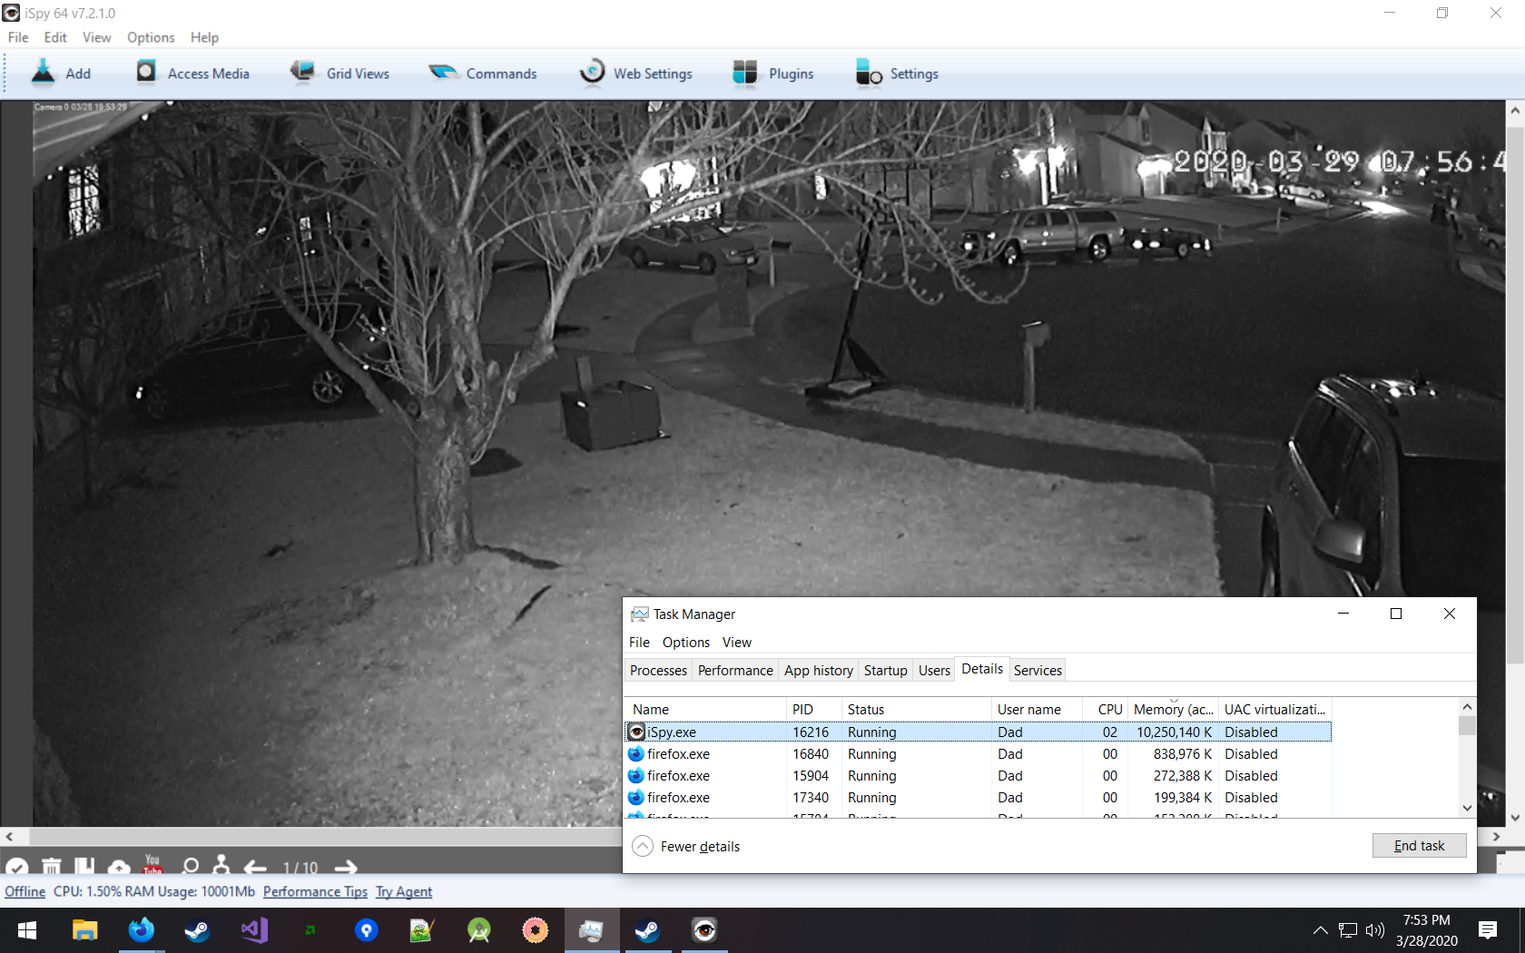Launch Firefox from the taskbar

pos(141,929)
